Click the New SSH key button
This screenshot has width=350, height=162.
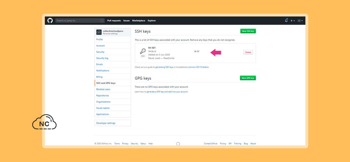[x=248, y=31]
